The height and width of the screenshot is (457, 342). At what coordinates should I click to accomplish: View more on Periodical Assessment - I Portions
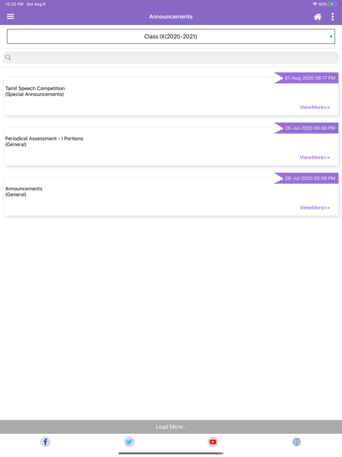click(x=315, y=157)
